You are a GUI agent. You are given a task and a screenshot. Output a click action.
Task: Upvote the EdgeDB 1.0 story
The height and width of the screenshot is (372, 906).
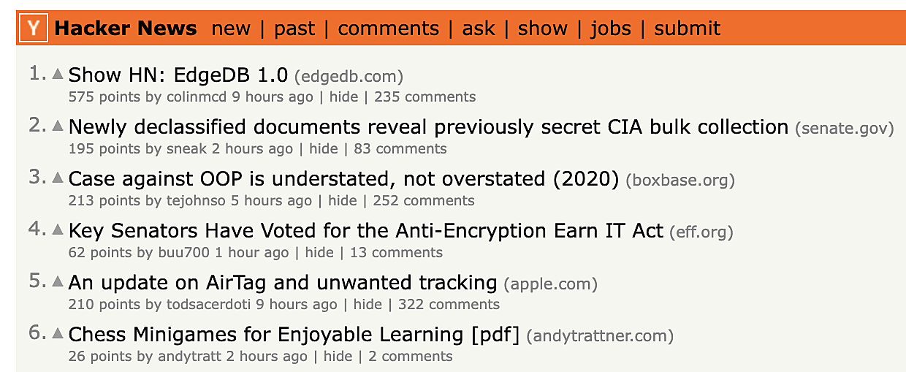[x=58, y=74]
